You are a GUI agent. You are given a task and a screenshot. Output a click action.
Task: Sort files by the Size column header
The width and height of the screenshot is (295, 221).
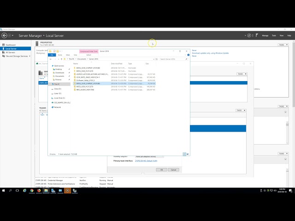coord(147,64)
